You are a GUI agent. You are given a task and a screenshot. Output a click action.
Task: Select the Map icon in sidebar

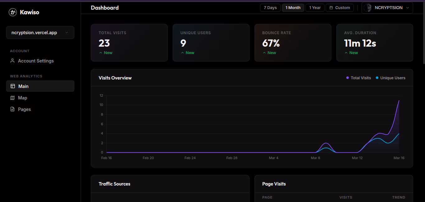point(12,98)
